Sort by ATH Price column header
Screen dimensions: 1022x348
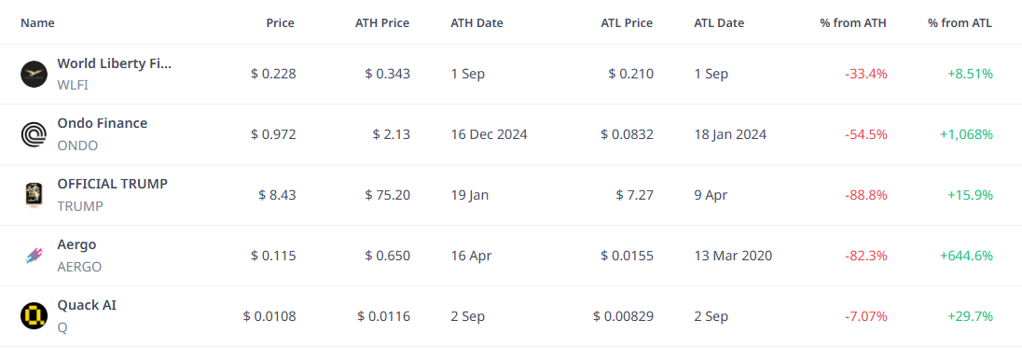382,22
